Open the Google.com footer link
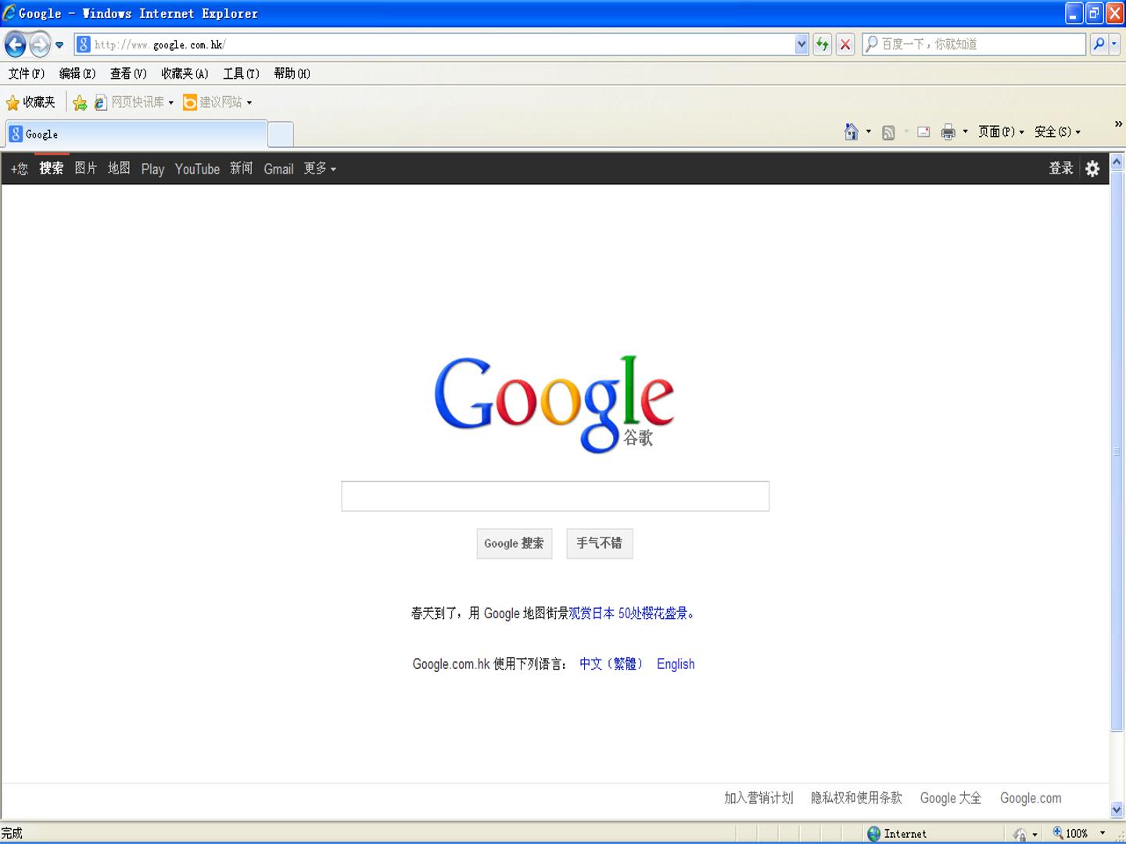The height and width of the screenshot is (844, 1126). click(1031, 798)
